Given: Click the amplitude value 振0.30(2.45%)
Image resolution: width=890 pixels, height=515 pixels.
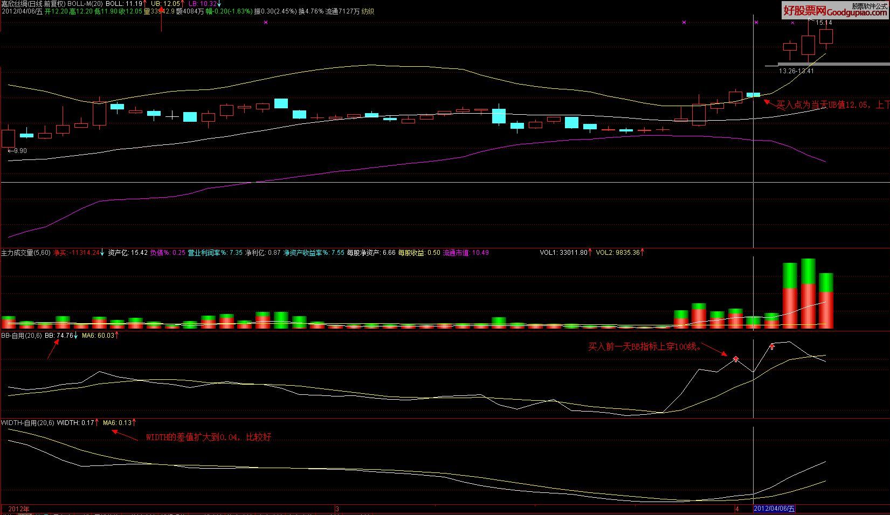Looking at the screenshot, I should pos(274,11).
